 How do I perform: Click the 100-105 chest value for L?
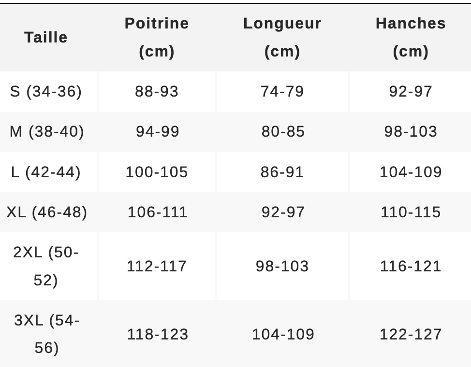157,172
